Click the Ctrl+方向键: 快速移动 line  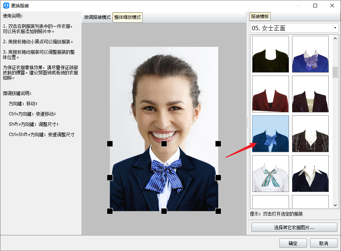[32, 114]
